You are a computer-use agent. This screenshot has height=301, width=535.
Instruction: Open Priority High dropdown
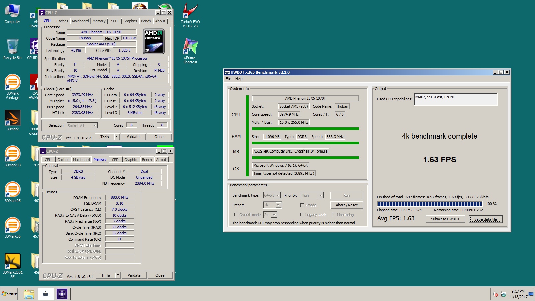[x=320, y=195]
